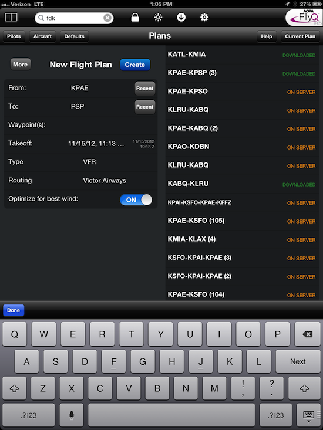
Task: Toggle Optimize for best wind switch
Action: click(x=136, y=199)
